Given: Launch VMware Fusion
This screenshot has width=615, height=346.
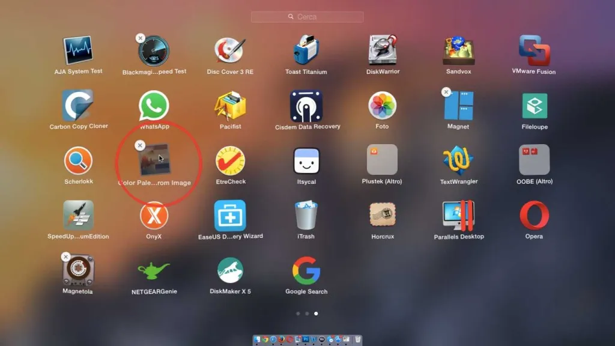Looking at the screenshot, I should tap(533, 50).
